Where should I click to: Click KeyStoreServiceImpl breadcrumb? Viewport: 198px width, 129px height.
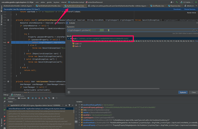[x=76, y=2]
